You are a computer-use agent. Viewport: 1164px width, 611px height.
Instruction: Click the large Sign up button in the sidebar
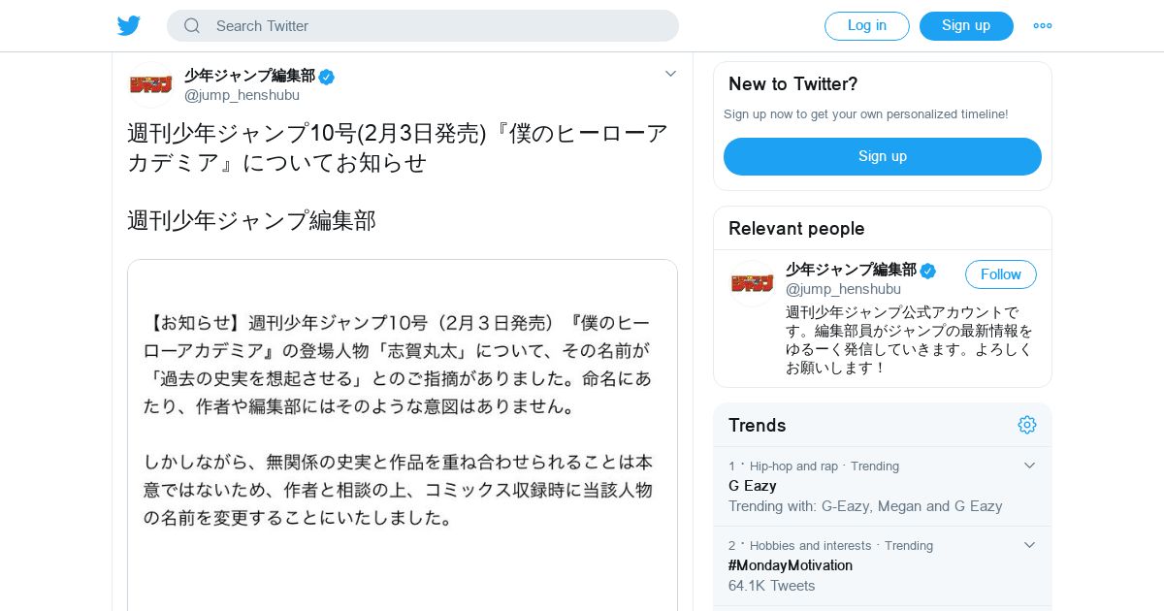883,156
